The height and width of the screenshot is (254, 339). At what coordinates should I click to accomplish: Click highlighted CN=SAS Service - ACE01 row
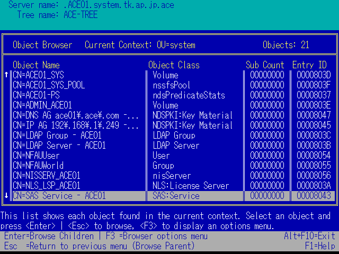click(174, 196)
